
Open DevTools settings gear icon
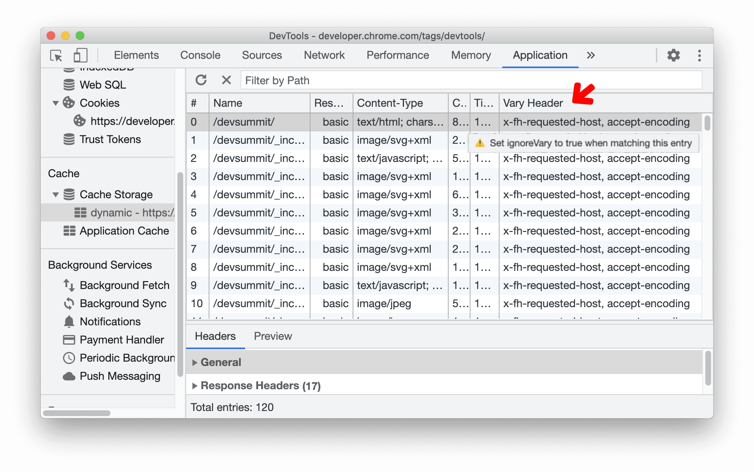pos(673,56)
